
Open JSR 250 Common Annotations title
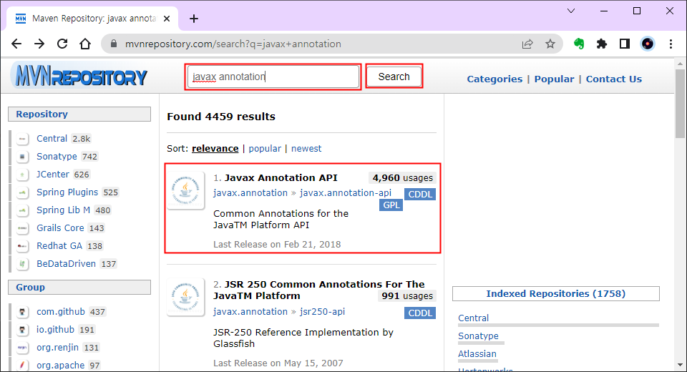pos(319,290)
